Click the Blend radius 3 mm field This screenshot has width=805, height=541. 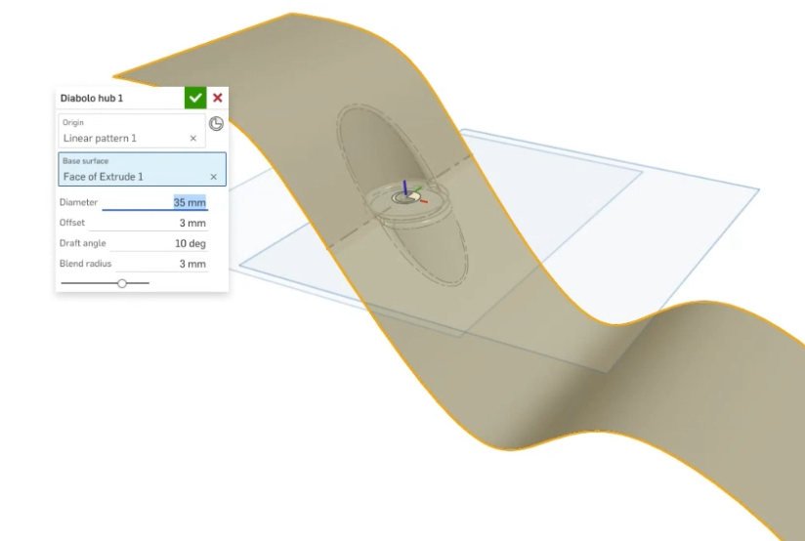point(162,264)
